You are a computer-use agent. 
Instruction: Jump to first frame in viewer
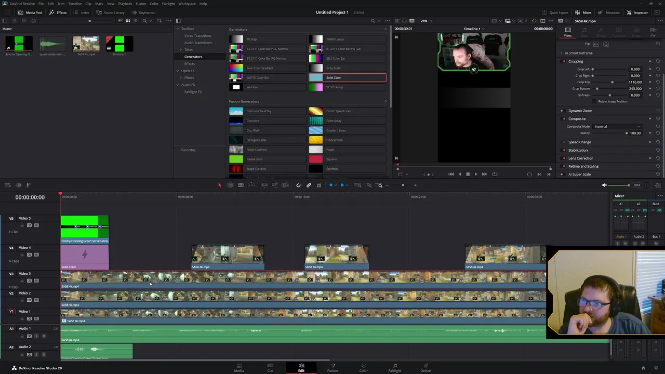tap(451, 174)
